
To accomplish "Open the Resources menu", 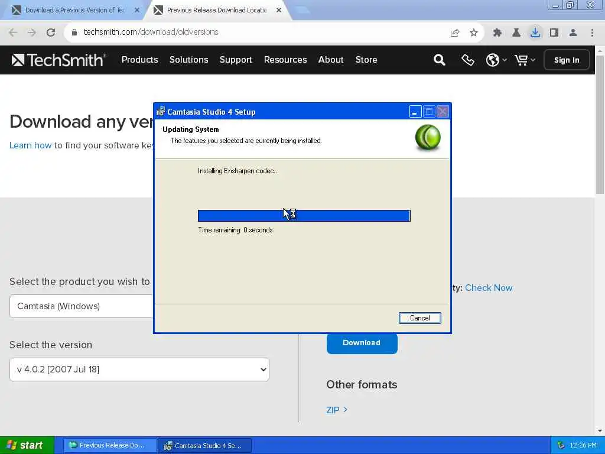I will pyautogui.click(x=285, y=60).
